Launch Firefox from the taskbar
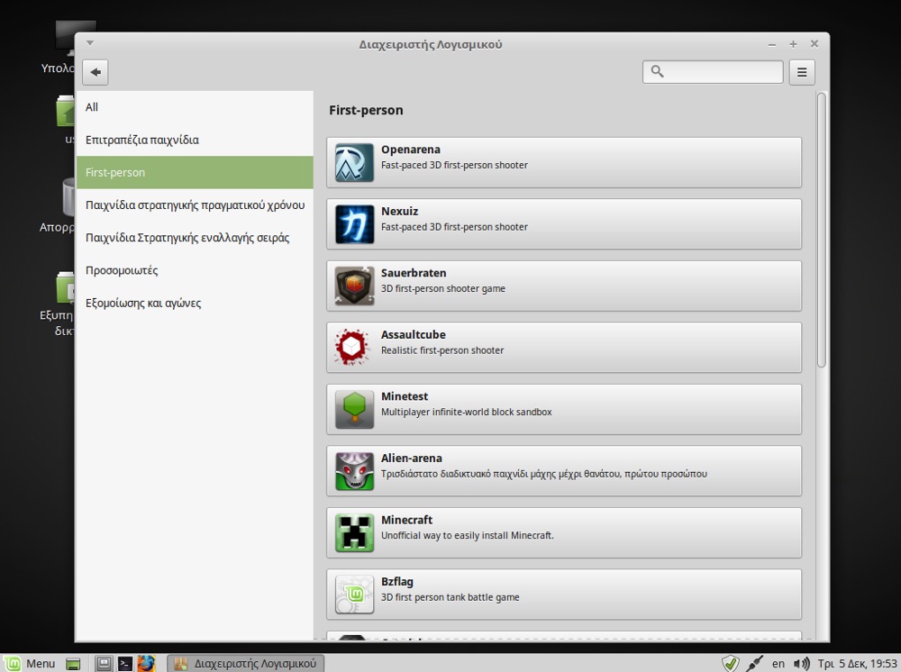Viewport: 901px width, 672px height. point(146,663)
